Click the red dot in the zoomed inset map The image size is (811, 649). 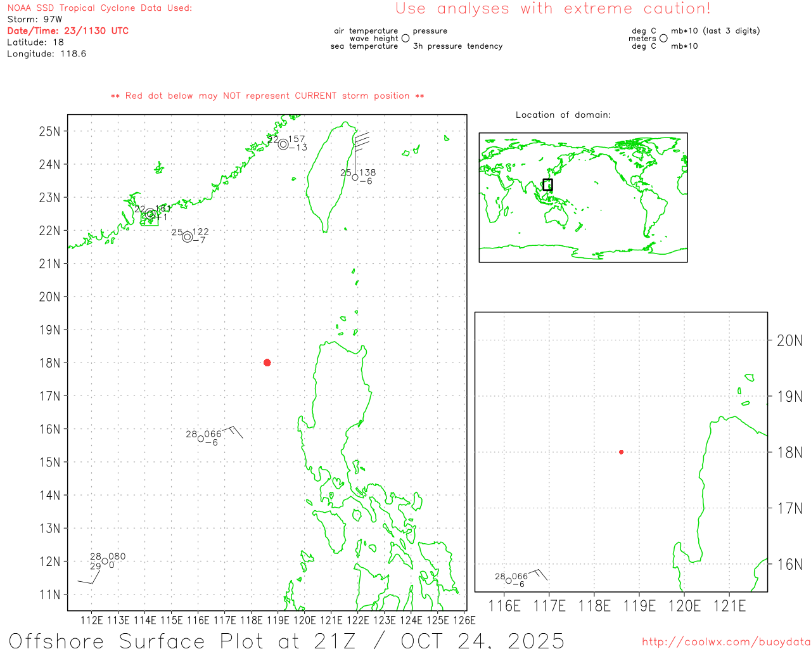tap(621, 452)
